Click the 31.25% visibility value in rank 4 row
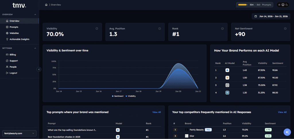 point(261,93)
